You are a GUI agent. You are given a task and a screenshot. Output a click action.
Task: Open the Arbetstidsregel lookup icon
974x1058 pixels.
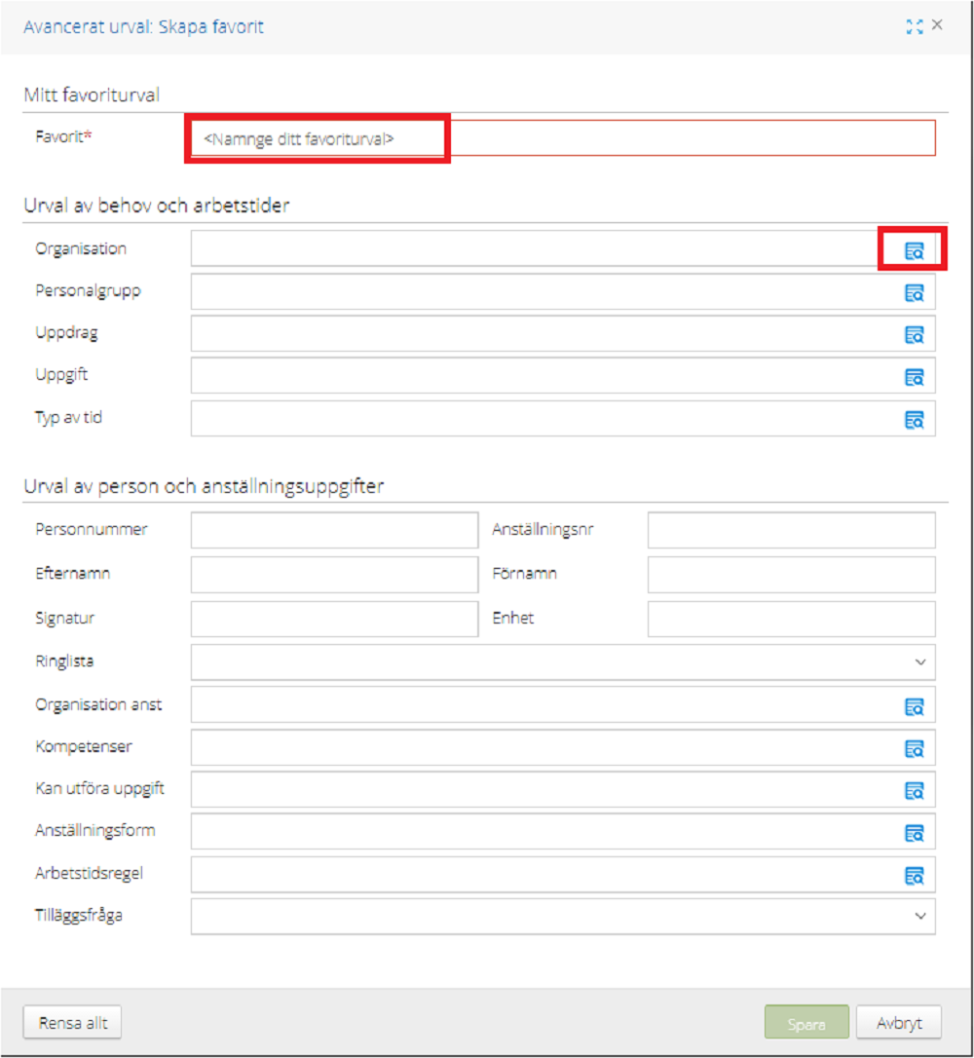click(x=914, y=876)
